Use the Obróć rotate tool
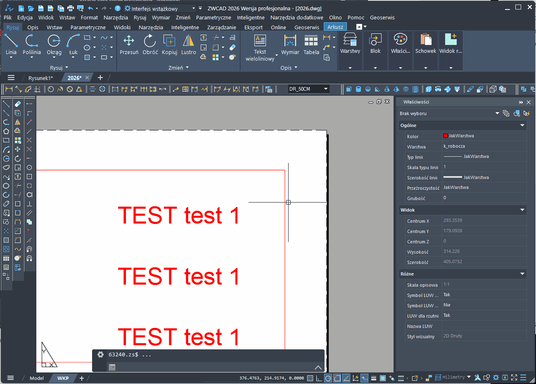 click(x=150, y=45)
